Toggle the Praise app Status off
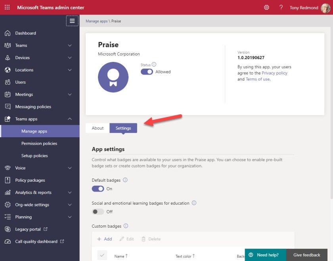The image size is (333, 261). point(147,72)
